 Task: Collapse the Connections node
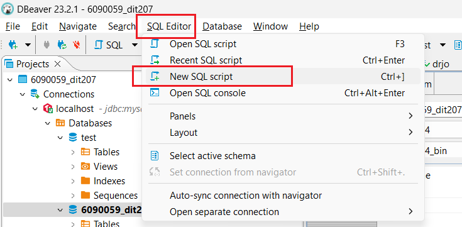(23, 94)
